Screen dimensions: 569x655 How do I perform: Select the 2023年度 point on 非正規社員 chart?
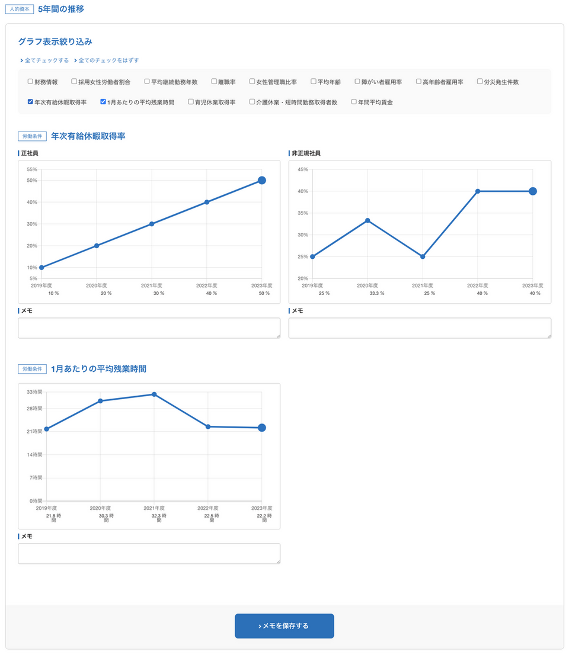[533, 191]
